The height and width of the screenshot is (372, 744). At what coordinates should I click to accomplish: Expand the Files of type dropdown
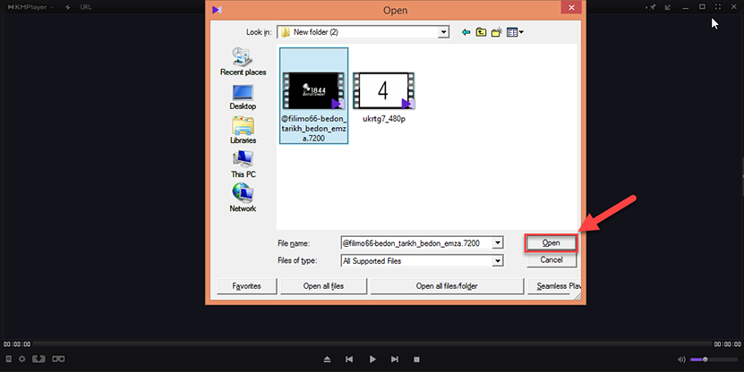[x=497, y=260]
